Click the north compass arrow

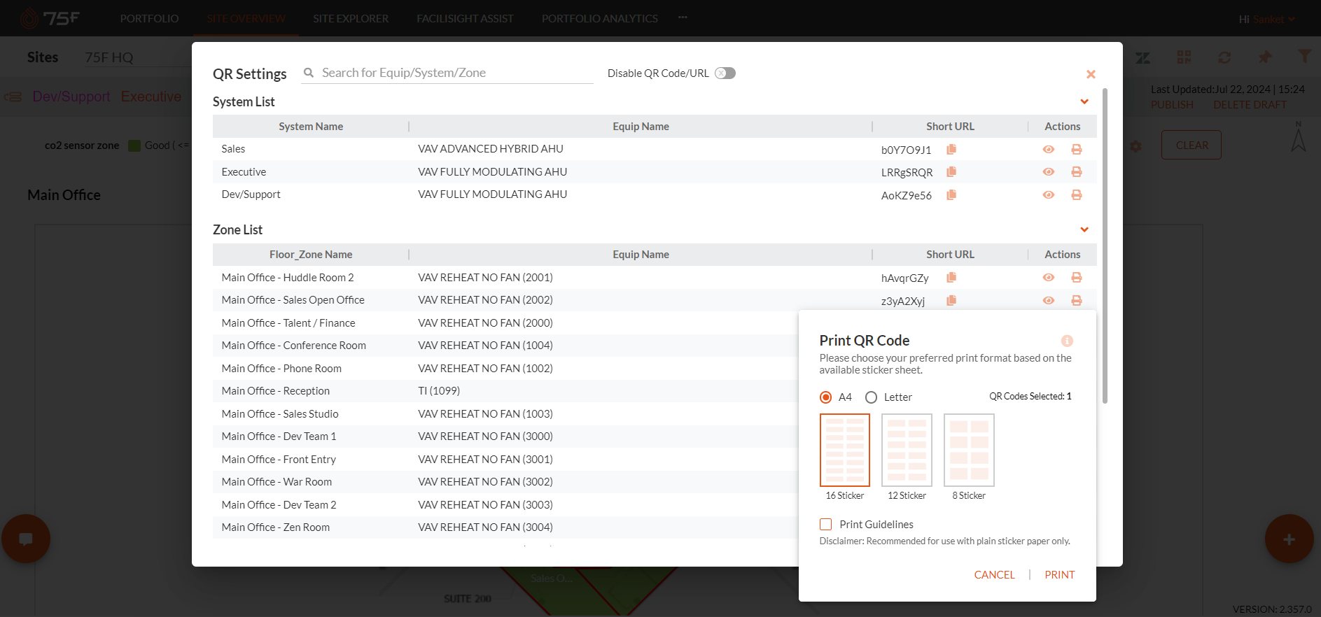pyautogui.click(x=1299, y=136)
